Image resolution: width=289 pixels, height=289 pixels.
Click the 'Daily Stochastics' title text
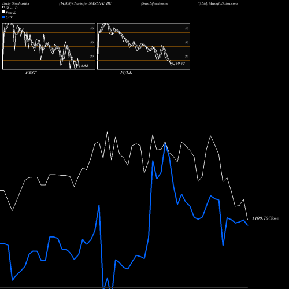[16, 3]
